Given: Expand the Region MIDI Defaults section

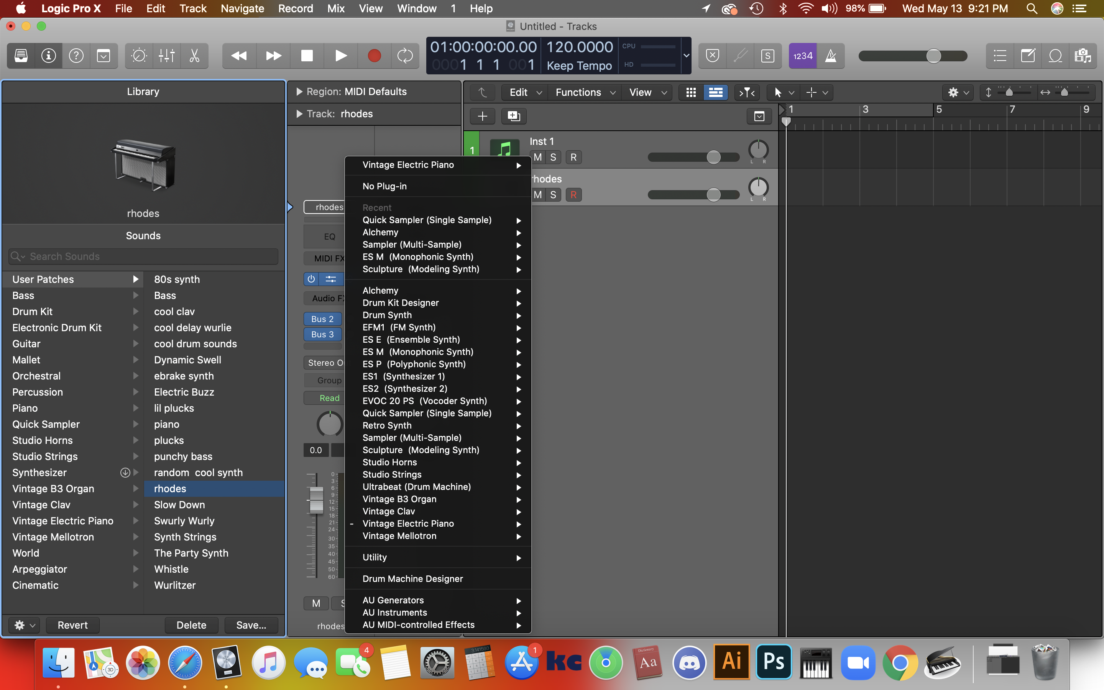Looking at the screenshot, I should point(299,92).
